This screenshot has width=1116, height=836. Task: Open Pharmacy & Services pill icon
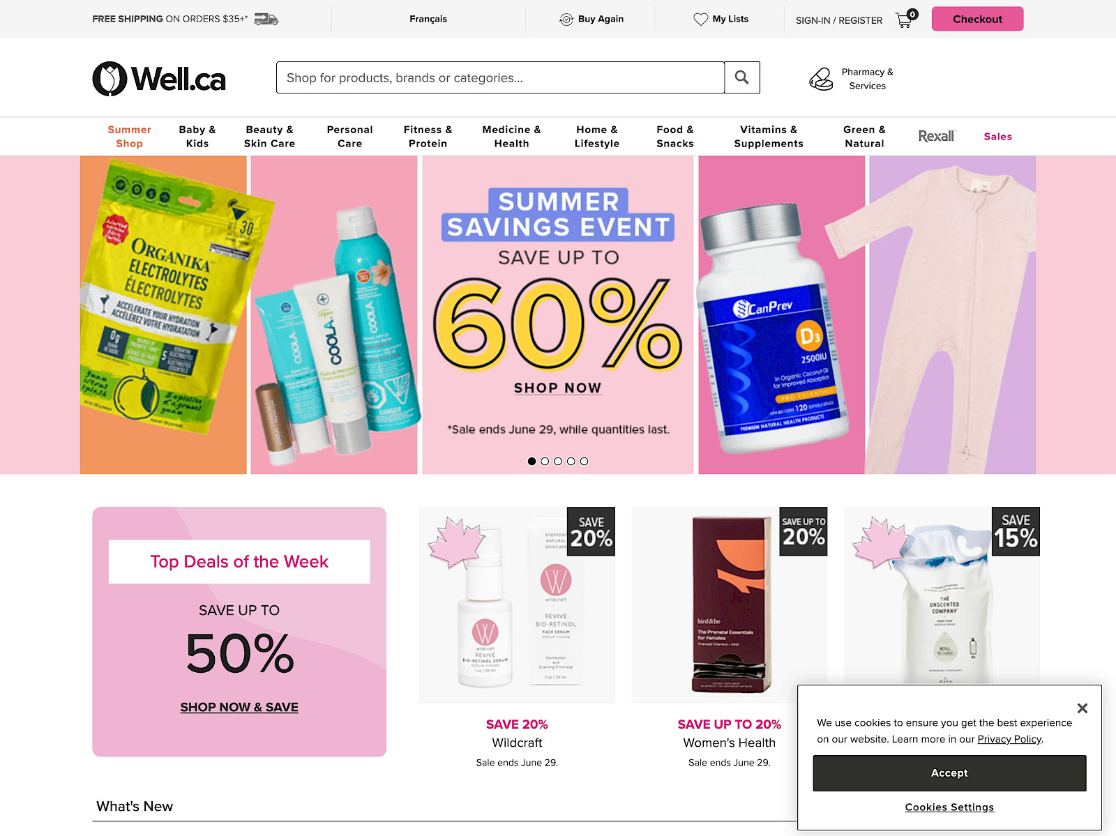tap(821, 79)
